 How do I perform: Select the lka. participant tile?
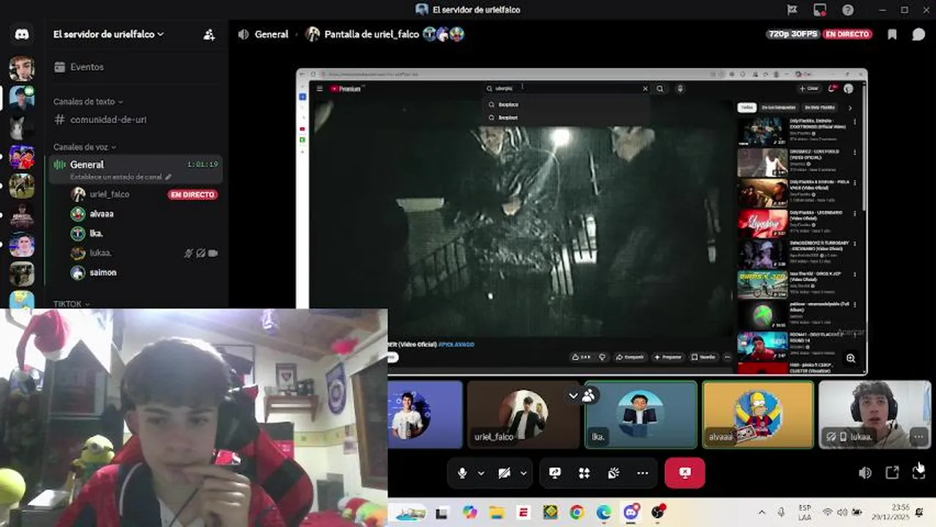pos(641,414)
